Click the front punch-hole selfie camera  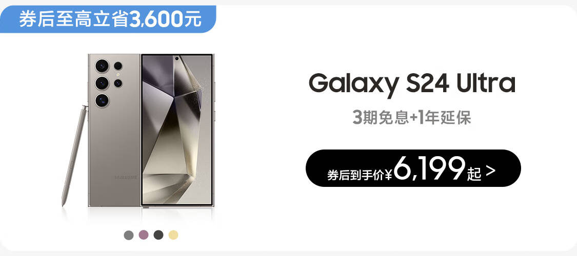tap(177, 58)
